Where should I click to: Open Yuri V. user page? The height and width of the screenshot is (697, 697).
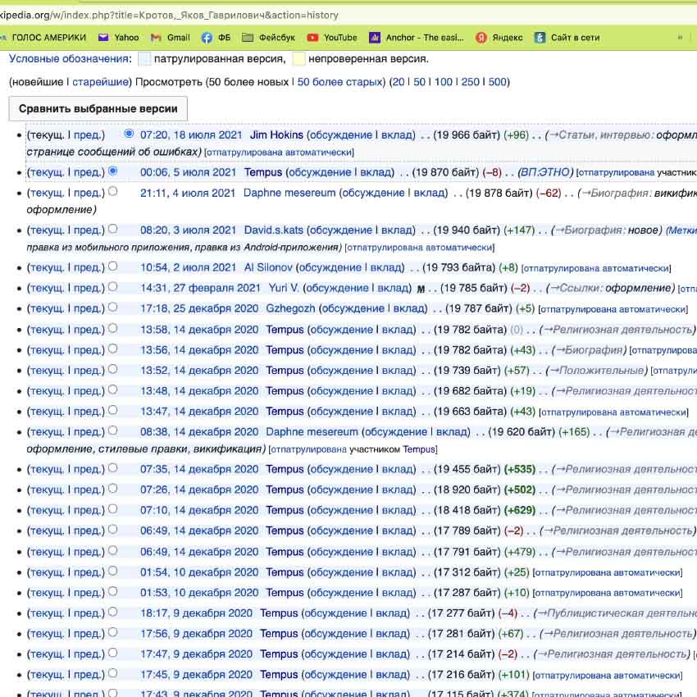coord(284,288)
